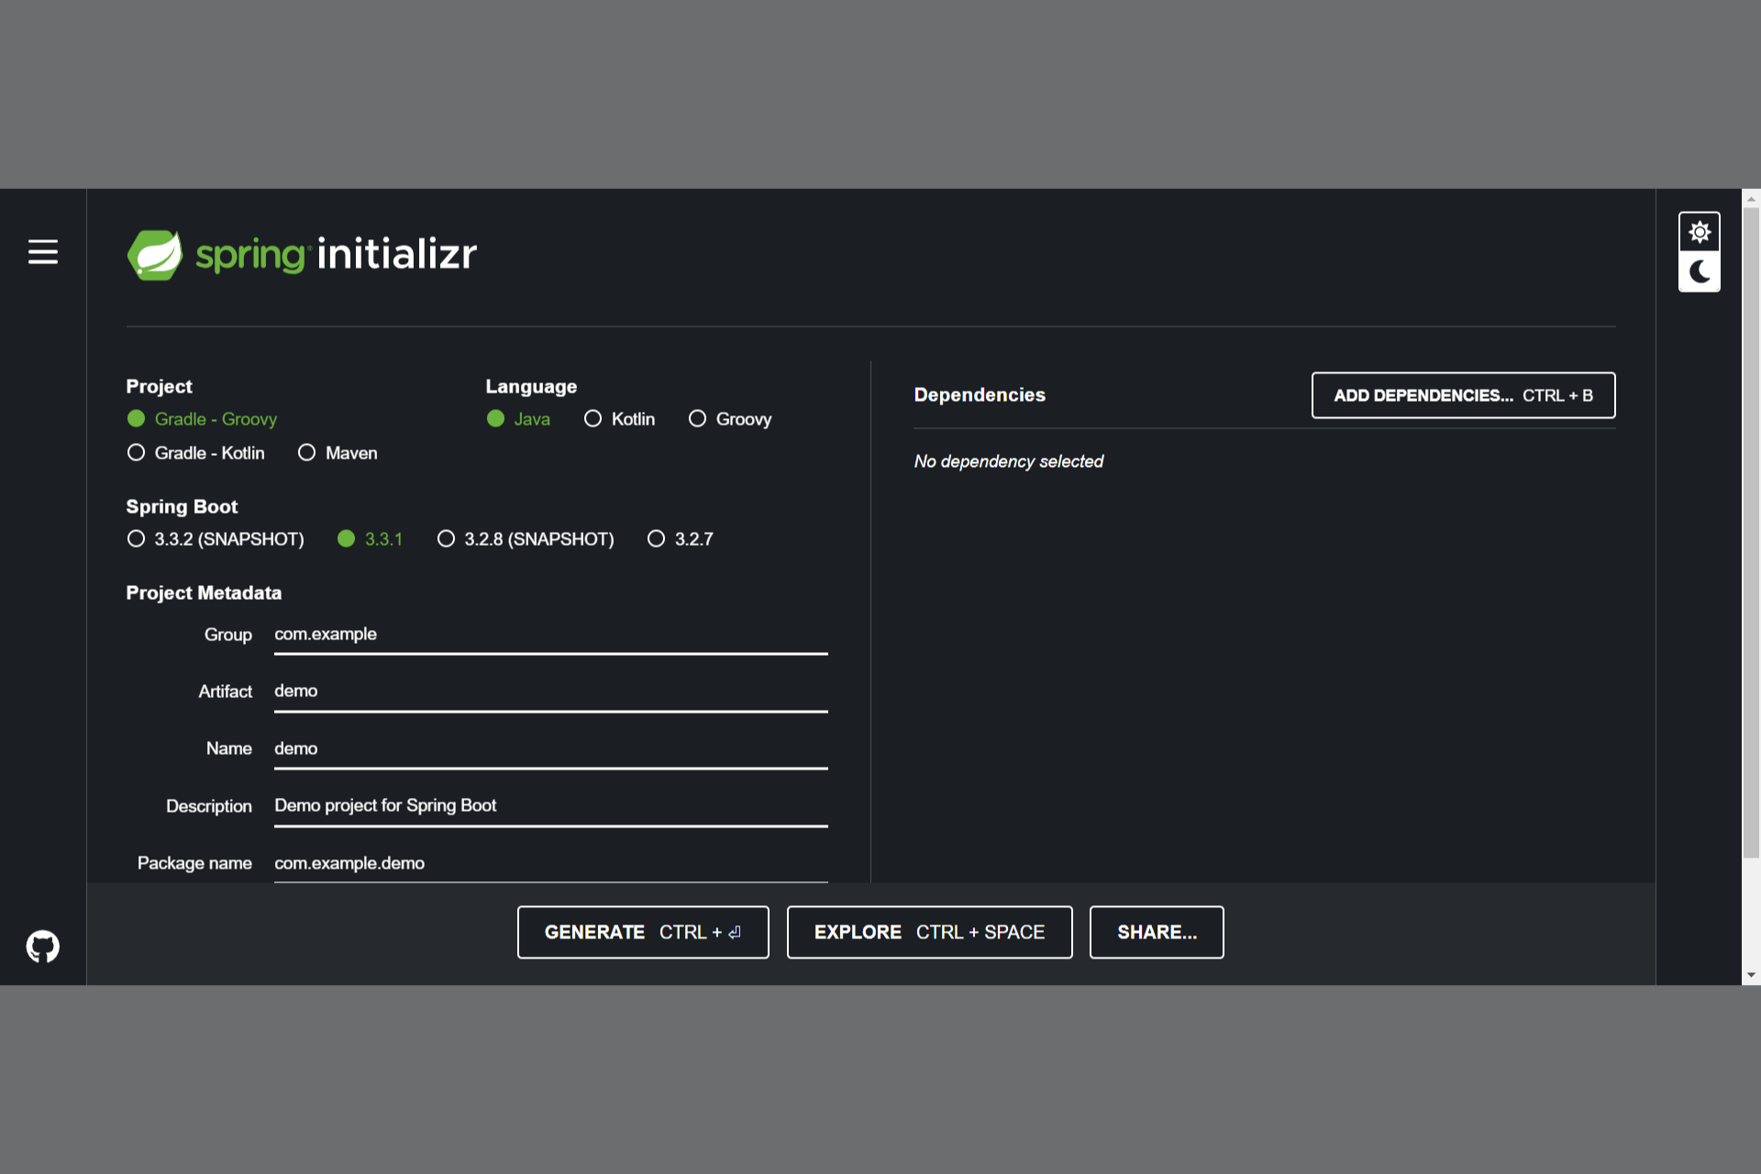The image size is (1761, 1174).
Task: Open the Add Dependencies dialog
Action: click(1463, 395)
